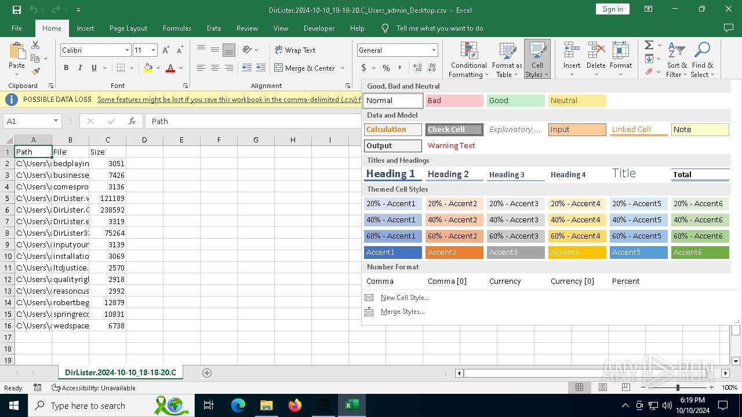This screenshot has height=417, width=742.
Task: Choose Merge Styles option
Action: click(402, 312)
